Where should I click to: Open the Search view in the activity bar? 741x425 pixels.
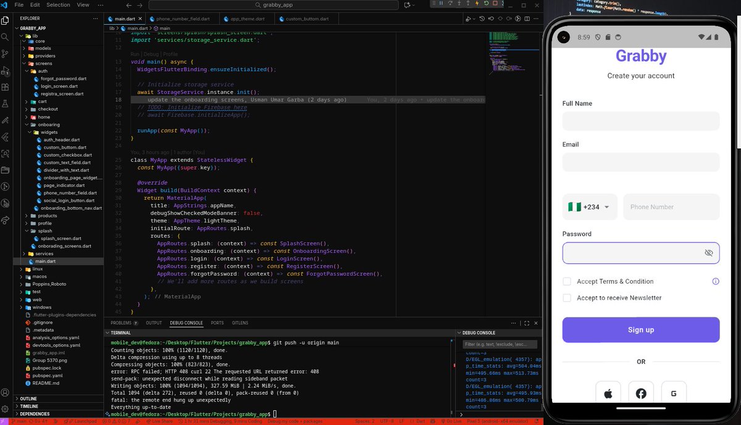point(5,38)
